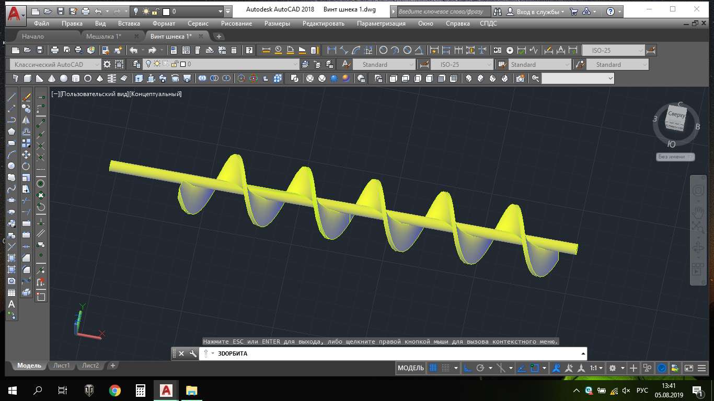714x401 pixels.
Task: Switch to the Мешалка 1* drawing tab
Action: point(103,37)
